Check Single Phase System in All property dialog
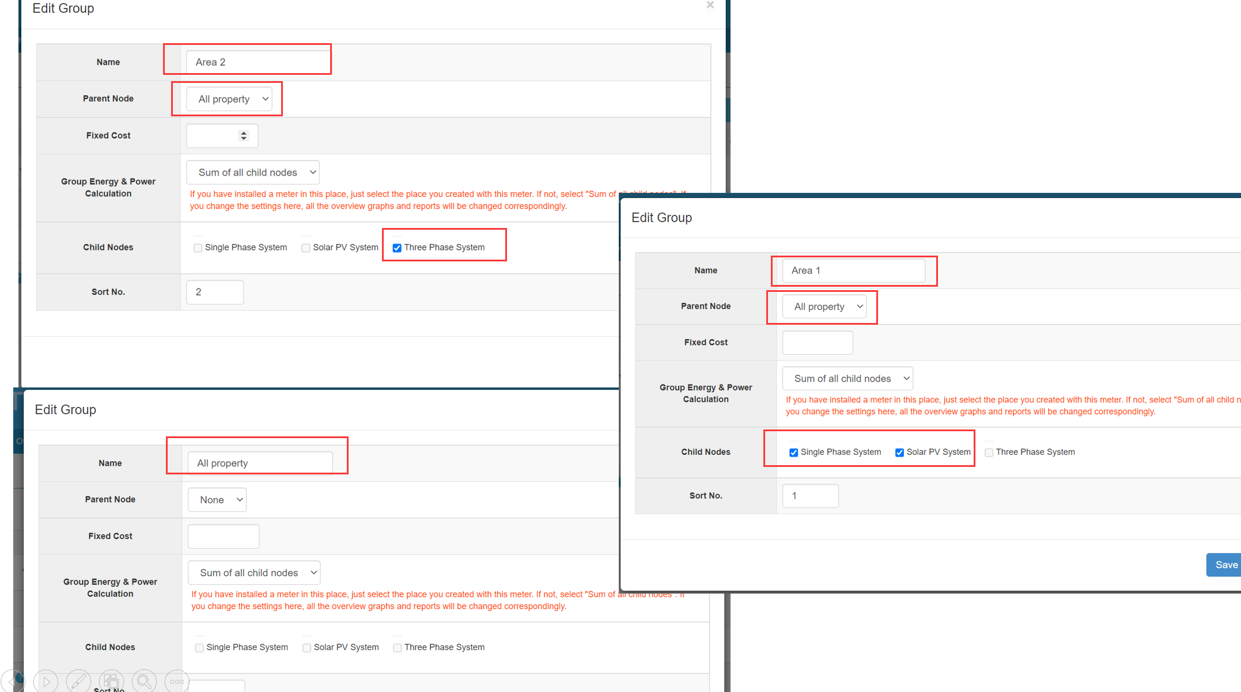Screen dimensions: 1241x692 point(199,648)
